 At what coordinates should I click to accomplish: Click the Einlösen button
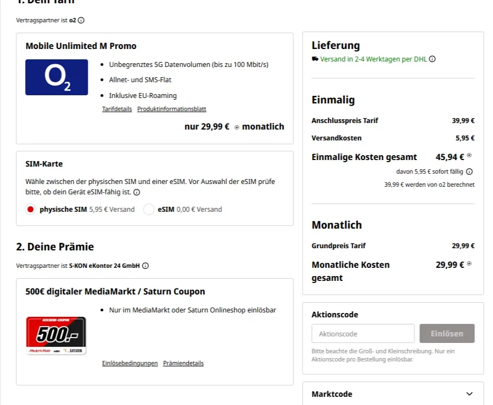point(447,334)
